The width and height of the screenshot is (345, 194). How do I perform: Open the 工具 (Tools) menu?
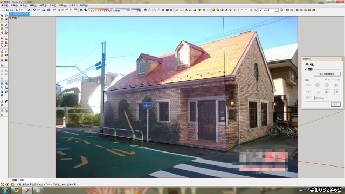[x=53, y=5]
